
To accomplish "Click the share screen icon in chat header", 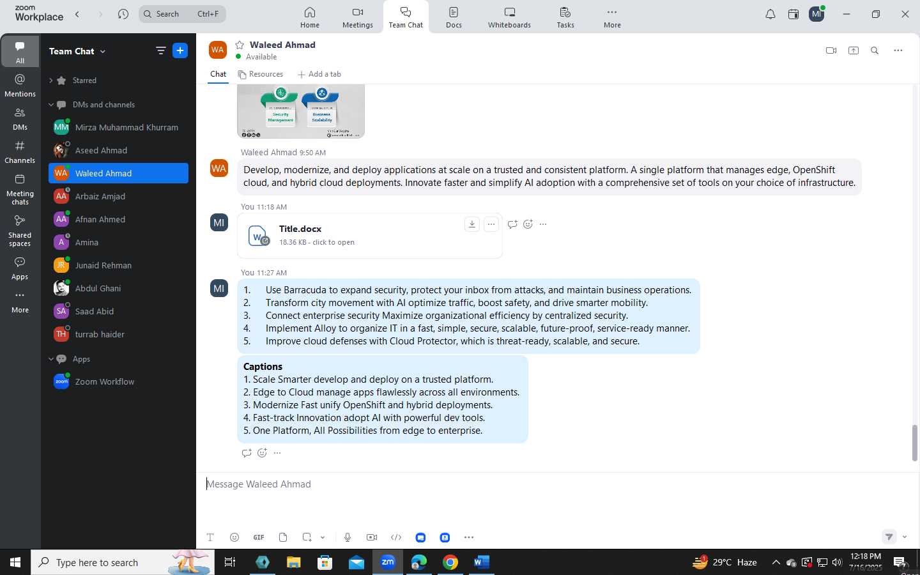I will [854, 50].
